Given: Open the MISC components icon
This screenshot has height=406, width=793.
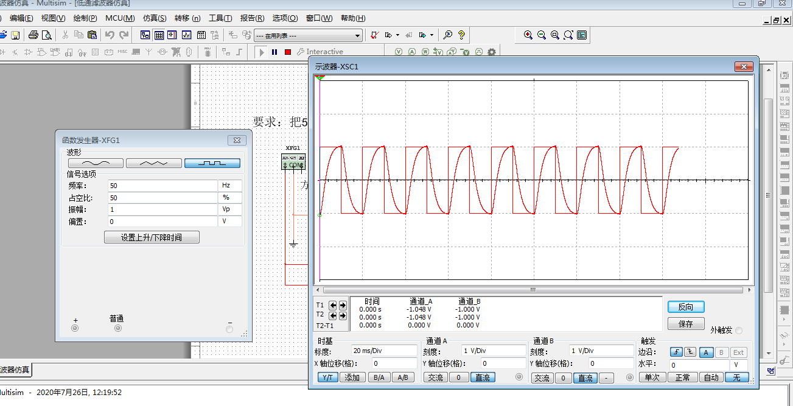Looking at the screenshot, I should (122, 52).
